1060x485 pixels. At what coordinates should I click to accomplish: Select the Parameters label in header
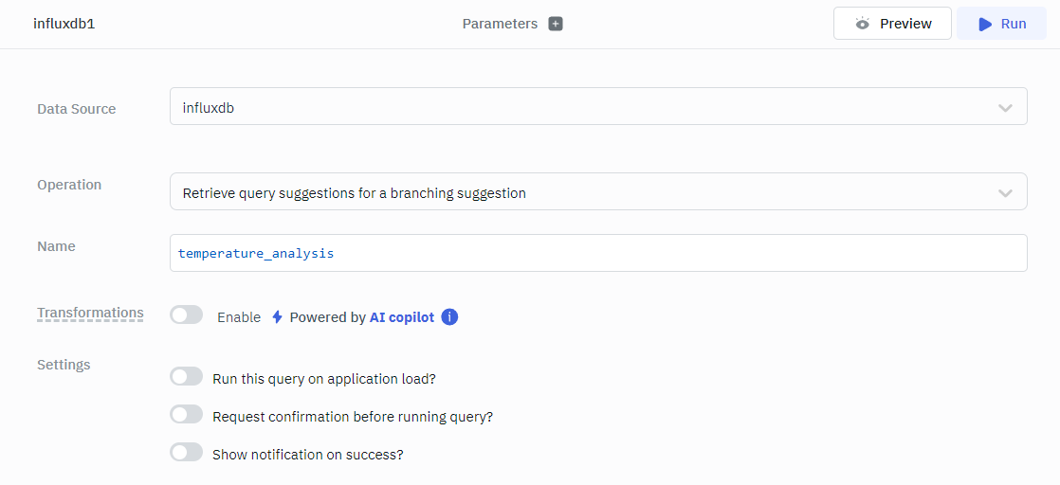pyautogui.click(x=500, y=24)
